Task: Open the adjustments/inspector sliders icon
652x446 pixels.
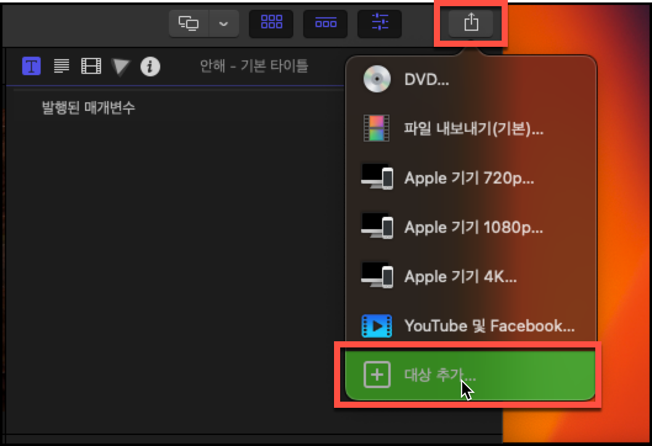Action: coord(380,23)
